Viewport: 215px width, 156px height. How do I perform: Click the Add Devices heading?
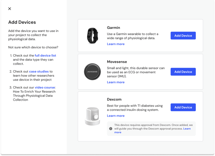click(x=22, y=22)
